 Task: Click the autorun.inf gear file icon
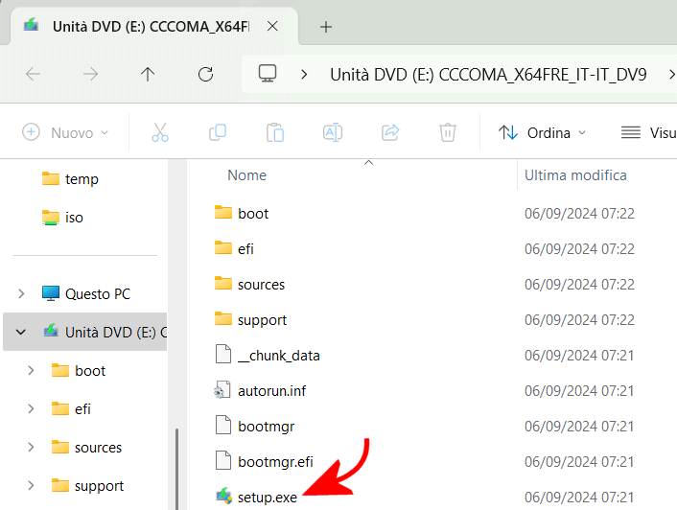(222, 389)
